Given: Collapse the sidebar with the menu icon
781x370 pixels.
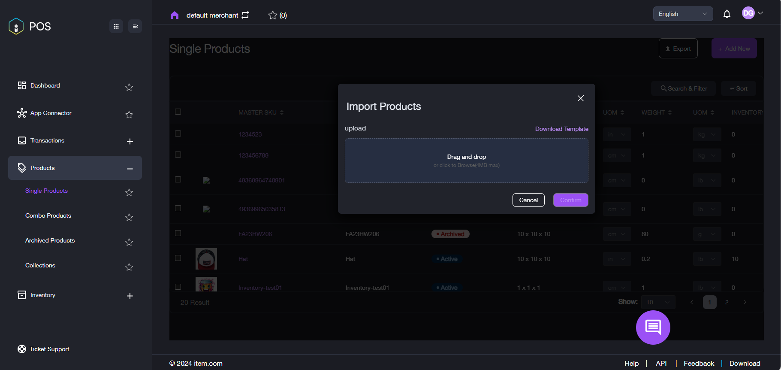Looking at the screenshot, I should click(135, 26).
